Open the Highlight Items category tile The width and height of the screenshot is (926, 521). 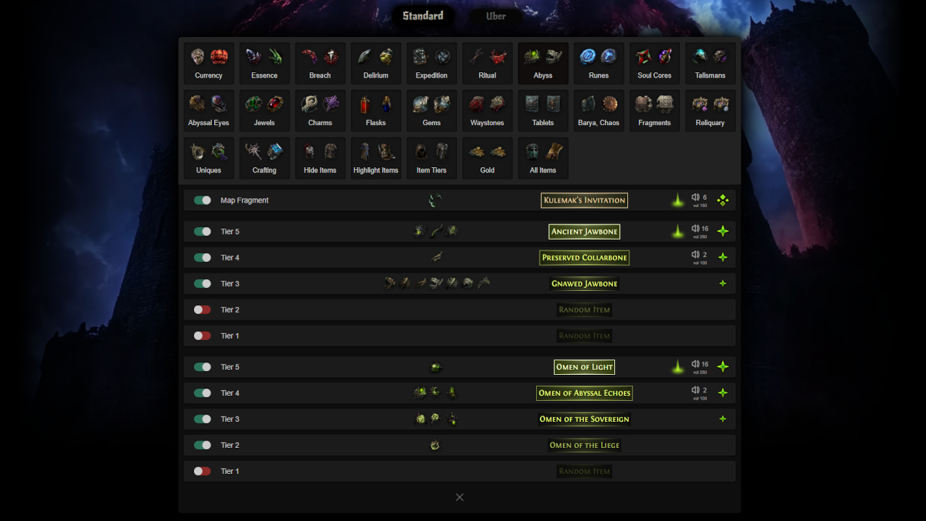[x=375, y=158]
